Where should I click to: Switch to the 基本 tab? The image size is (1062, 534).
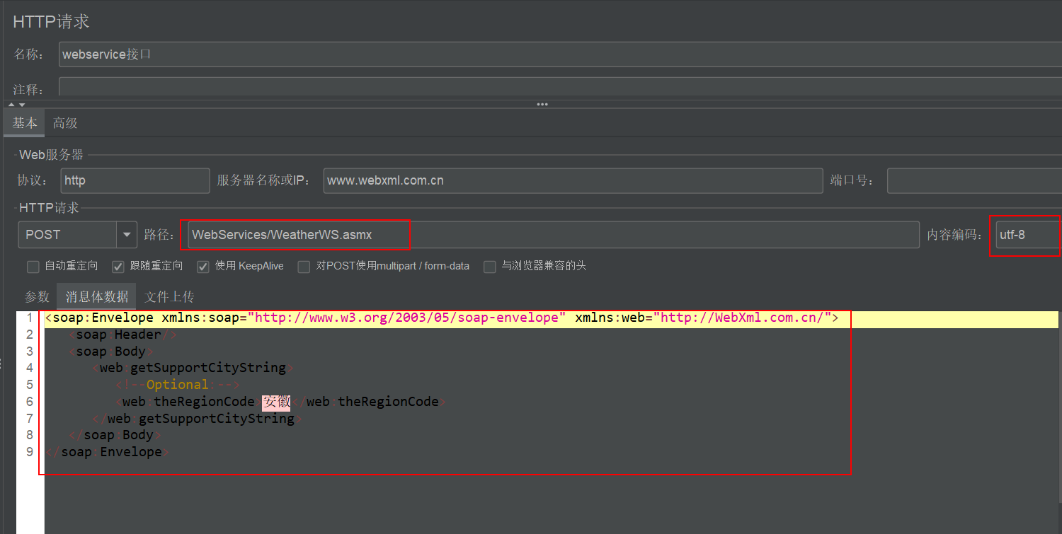(23, 122)
